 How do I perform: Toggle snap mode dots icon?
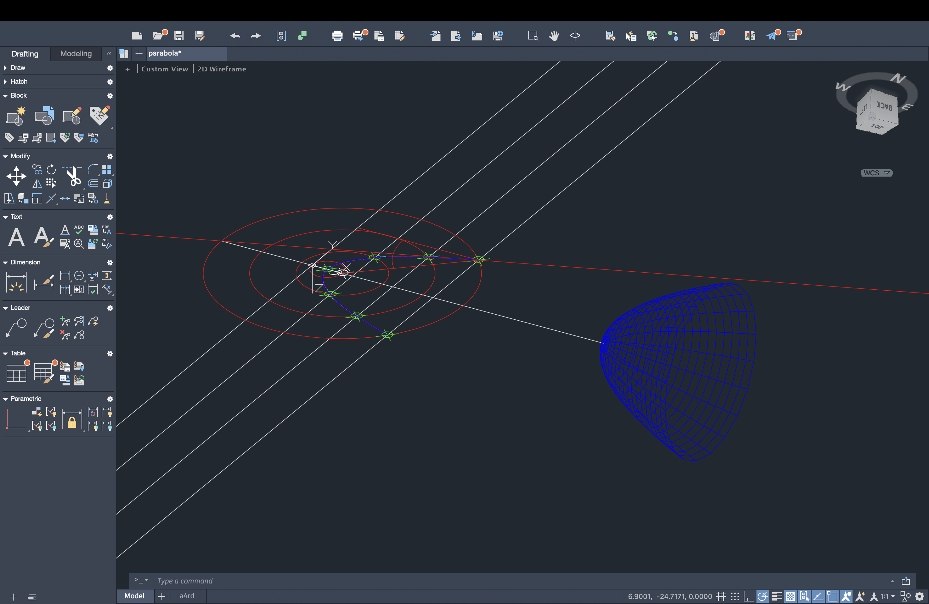click(x=735, y=596)
